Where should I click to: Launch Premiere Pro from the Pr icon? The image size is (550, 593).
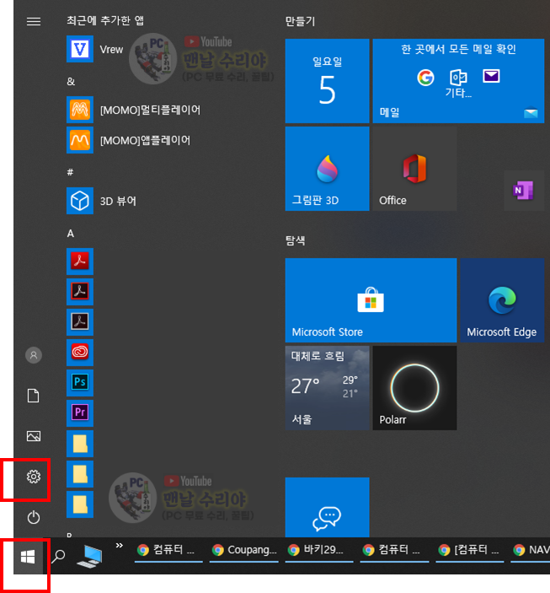click(80, 412)
